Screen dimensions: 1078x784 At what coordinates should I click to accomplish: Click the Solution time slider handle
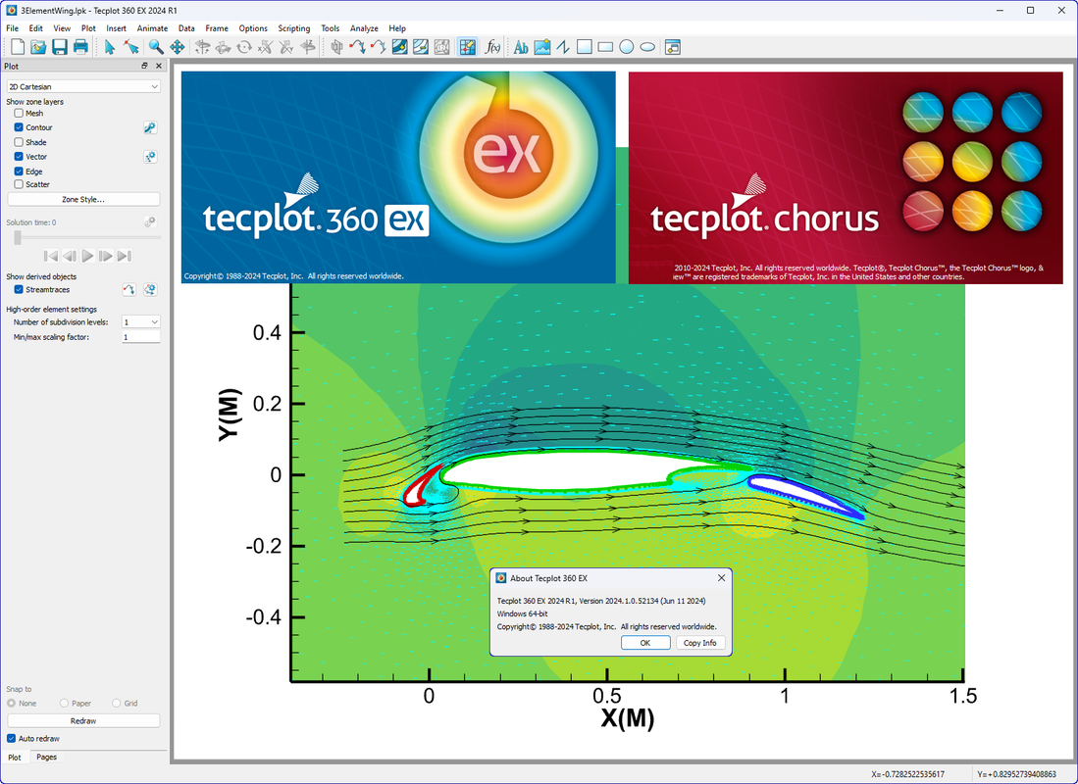pos(18,238)
